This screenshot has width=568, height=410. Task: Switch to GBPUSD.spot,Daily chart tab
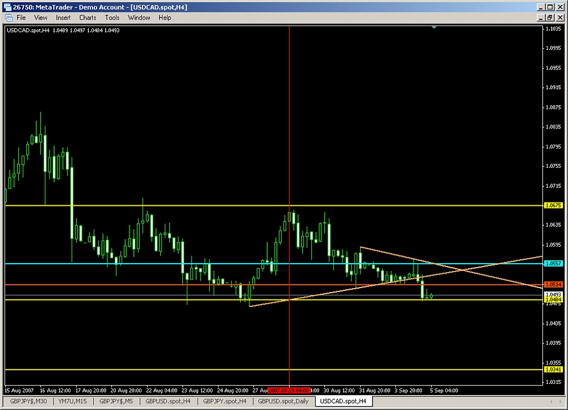click(x=283, y=401)
